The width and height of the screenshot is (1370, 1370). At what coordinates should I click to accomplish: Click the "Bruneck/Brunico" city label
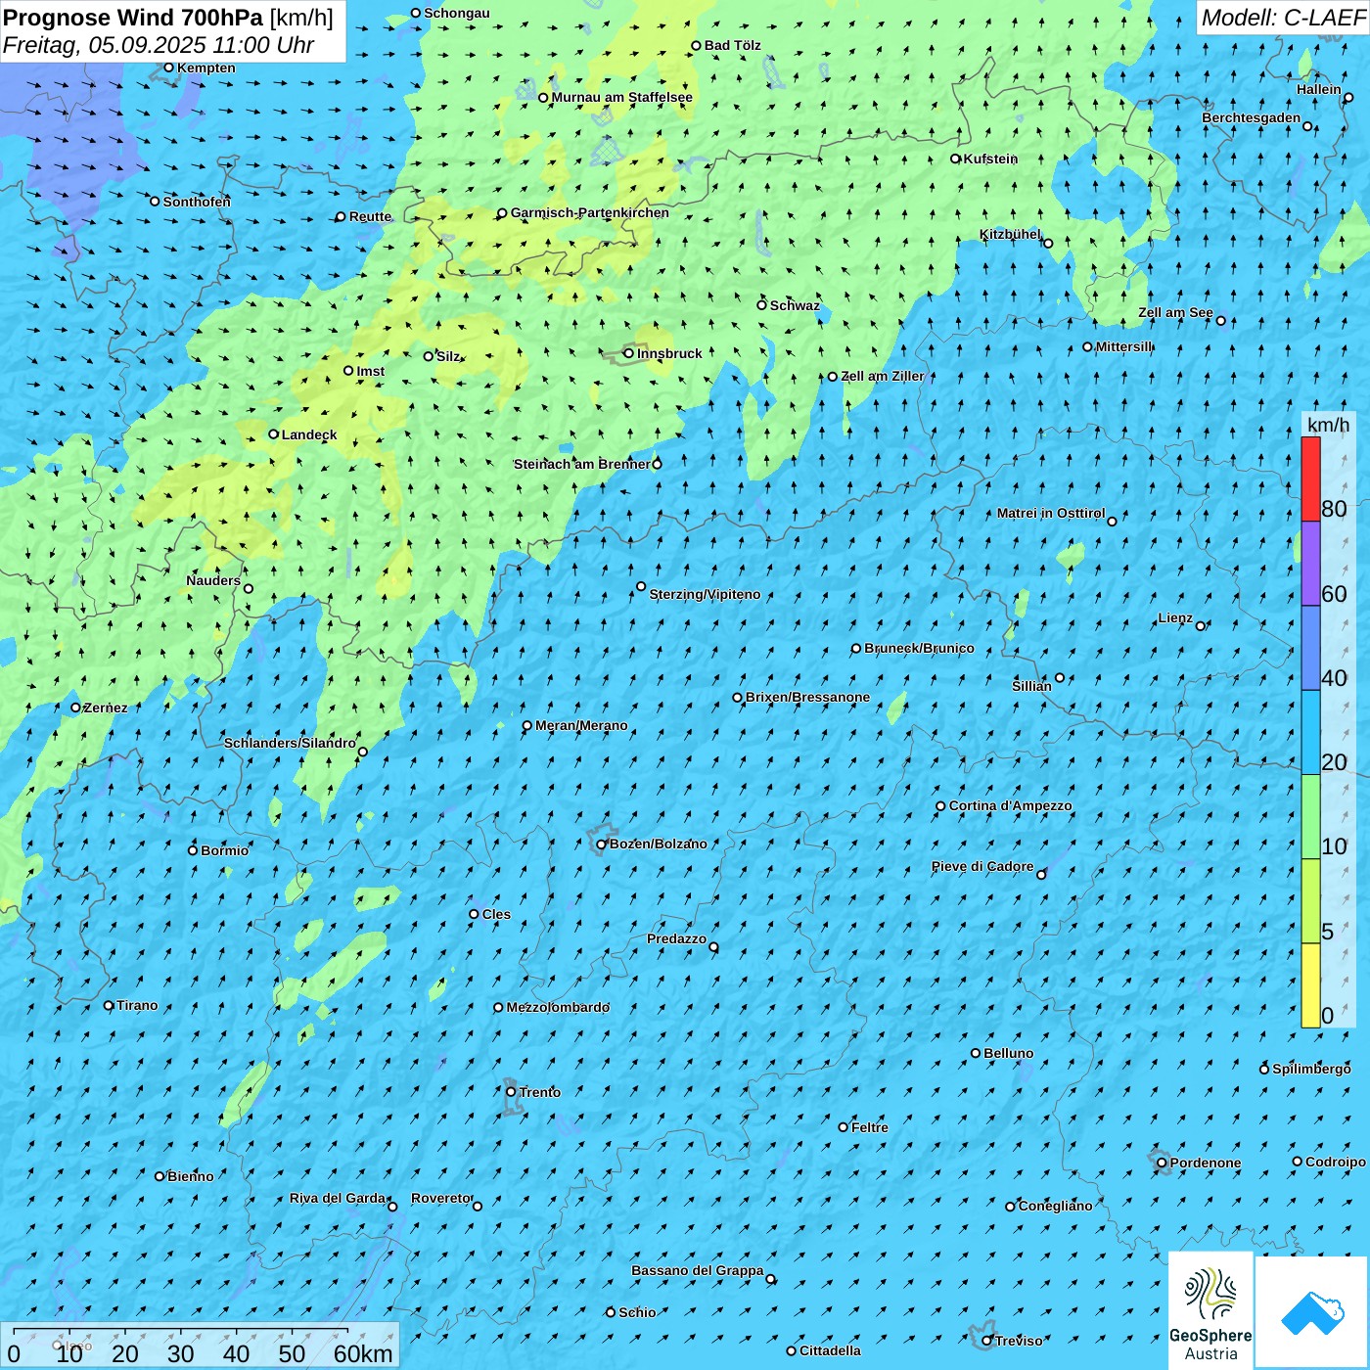[x=919, y=648]
